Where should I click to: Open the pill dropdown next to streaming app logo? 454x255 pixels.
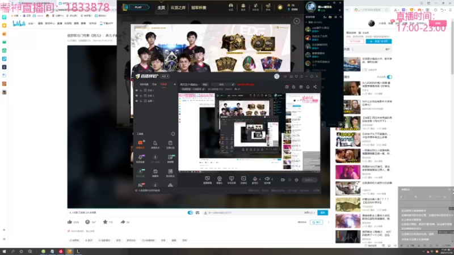click(165, 76)
